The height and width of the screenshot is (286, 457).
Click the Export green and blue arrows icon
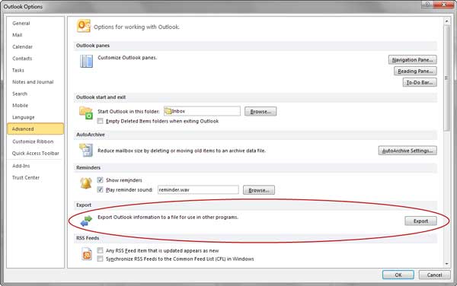pos(86,221)
